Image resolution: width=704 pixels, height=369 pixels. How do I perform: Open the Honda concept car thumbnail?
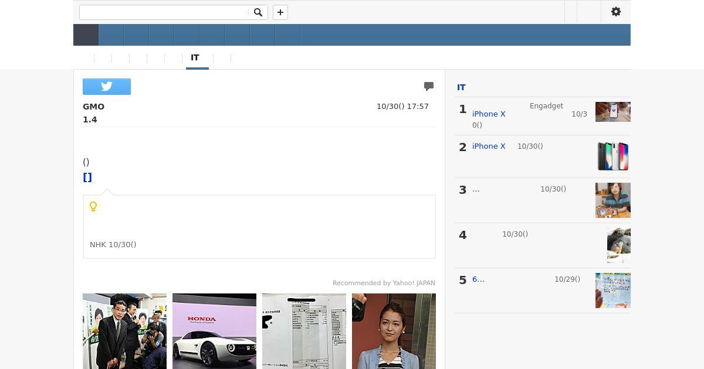[x=214, y=331]
